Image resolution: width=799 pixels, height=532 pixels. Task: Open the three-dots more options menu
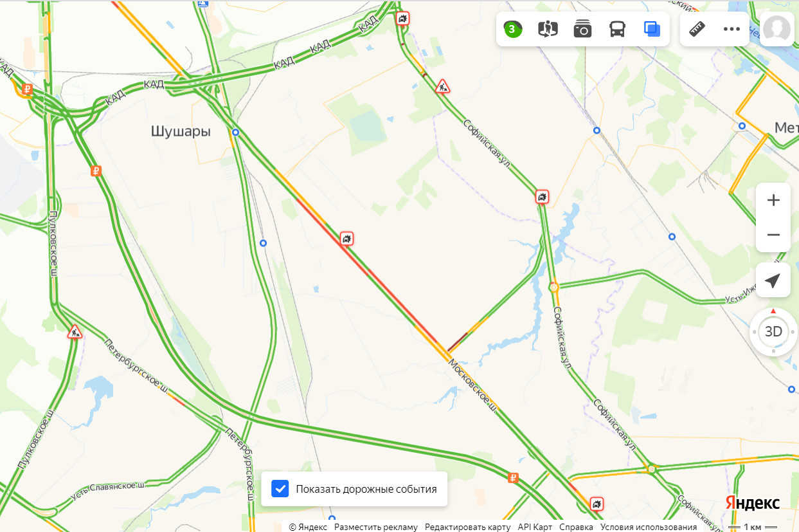point(732,29)
